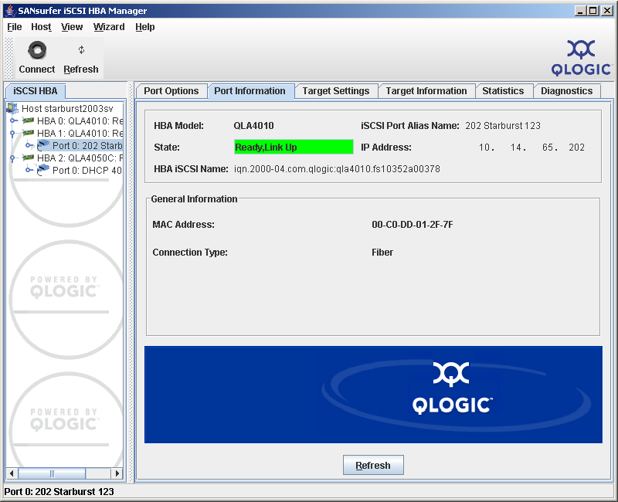Click the Connect toolbar icon
The image size is (618, 502).
point(37,50)
